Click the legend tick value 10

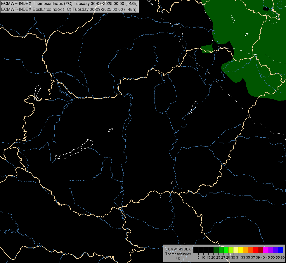203,257
